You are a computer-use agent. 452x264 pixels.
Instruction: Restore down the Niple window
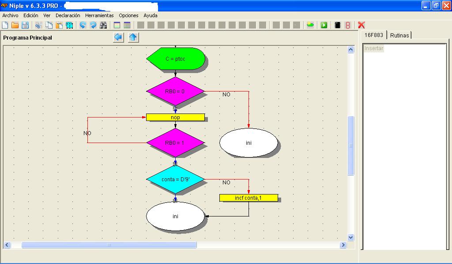[436, 5]
